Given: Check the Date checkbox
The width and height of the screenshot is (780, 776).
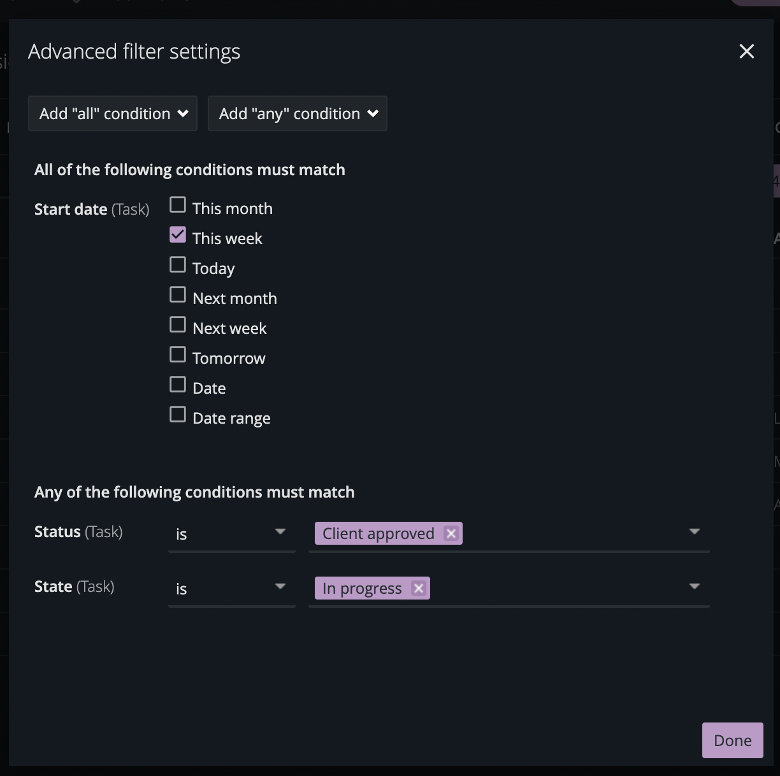Looking at the screenshot, I should (x=178, y=385).
